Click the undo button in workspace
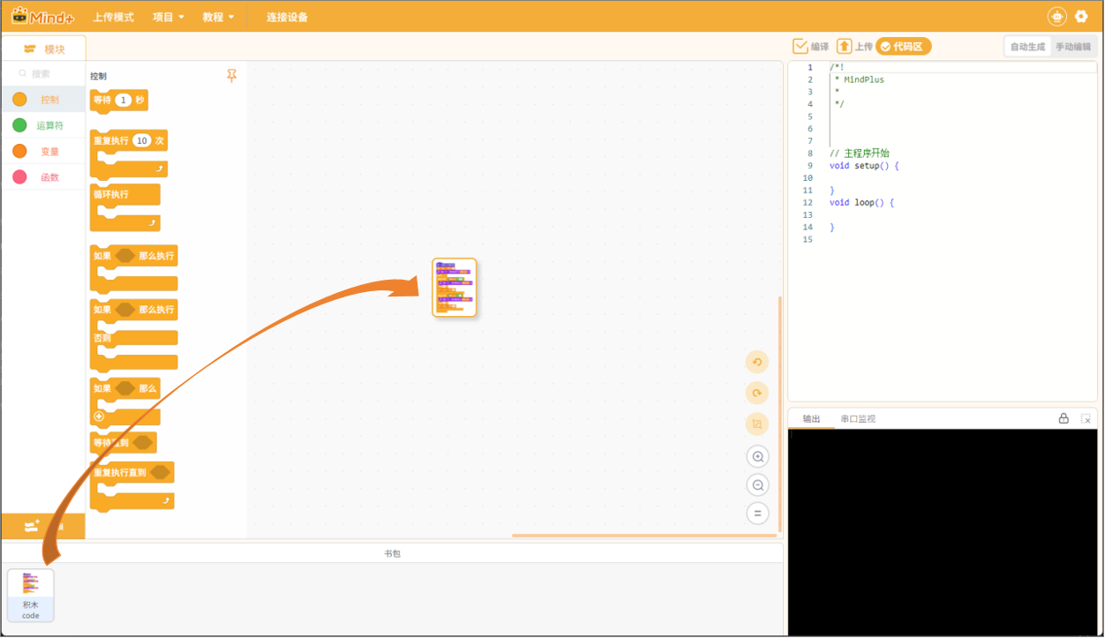Screen dimensions: 1105x638 coord(757,362)
